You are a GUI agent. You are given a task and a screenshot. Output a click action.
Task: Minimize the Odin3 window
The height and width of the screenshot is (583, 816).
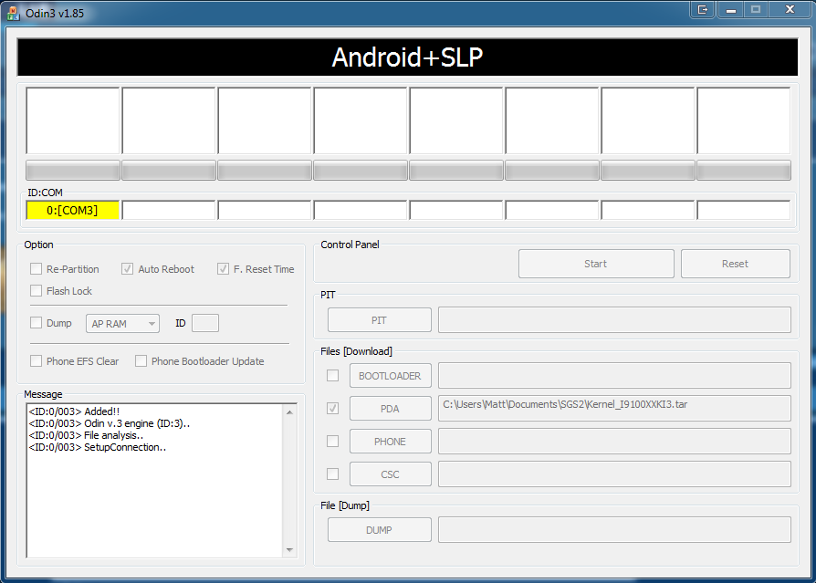[x=730, y=9]
